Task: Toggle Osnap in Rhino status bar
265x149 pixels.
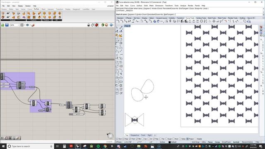Action: click(217, 142)
